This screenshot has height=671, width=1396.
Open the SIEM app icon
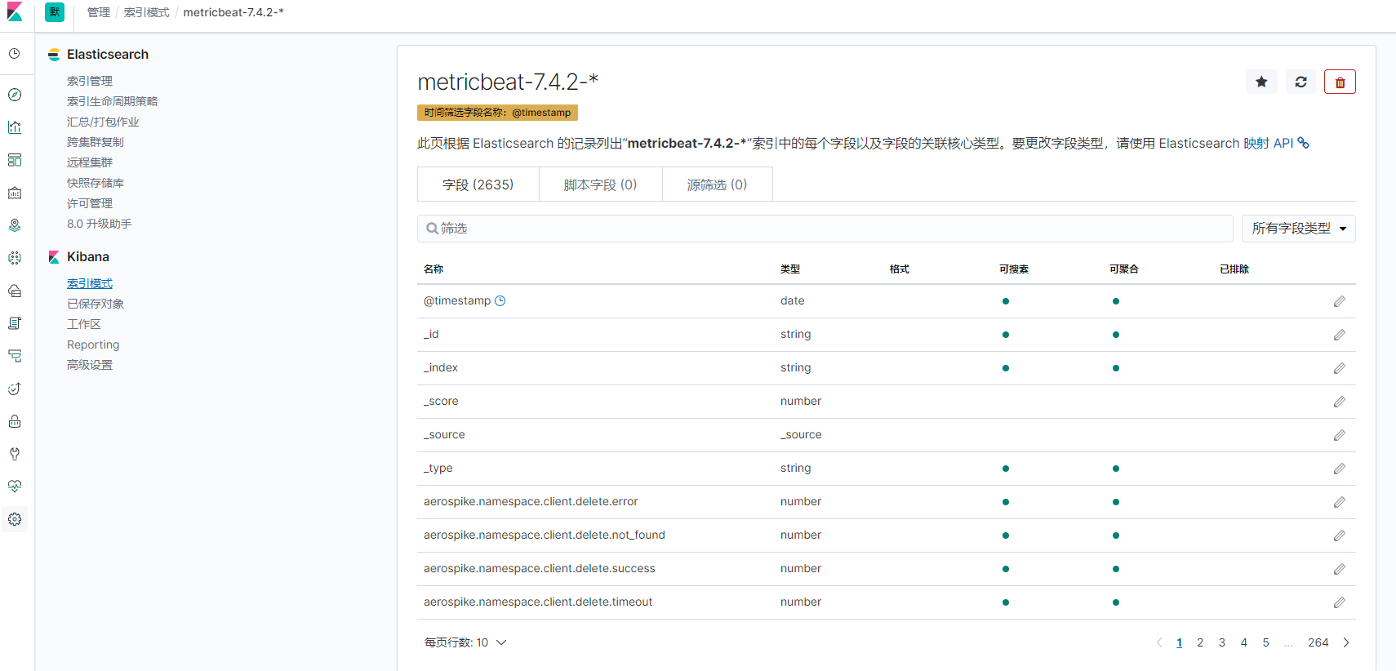click(x=15, y=421)
